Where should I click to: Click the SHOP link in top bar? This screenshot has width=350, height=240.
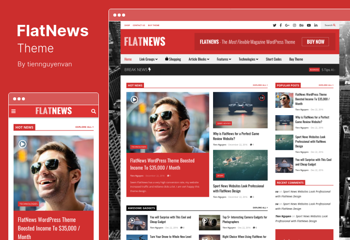point(127,25)
